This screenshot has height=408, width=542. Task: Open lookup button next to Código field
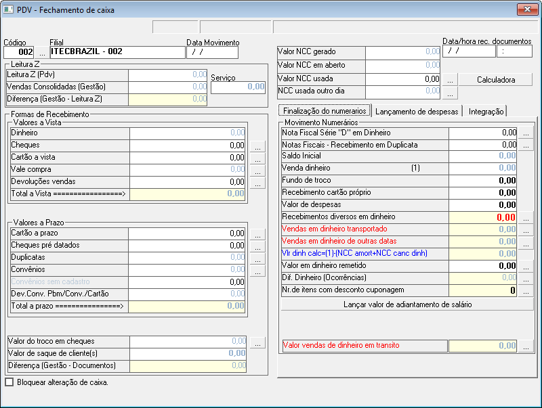42,53
